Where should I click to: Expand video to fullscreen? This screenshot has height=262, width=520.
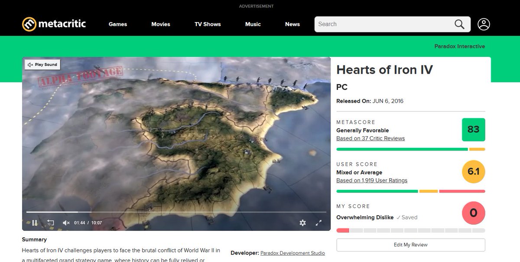tap(318, 223)
